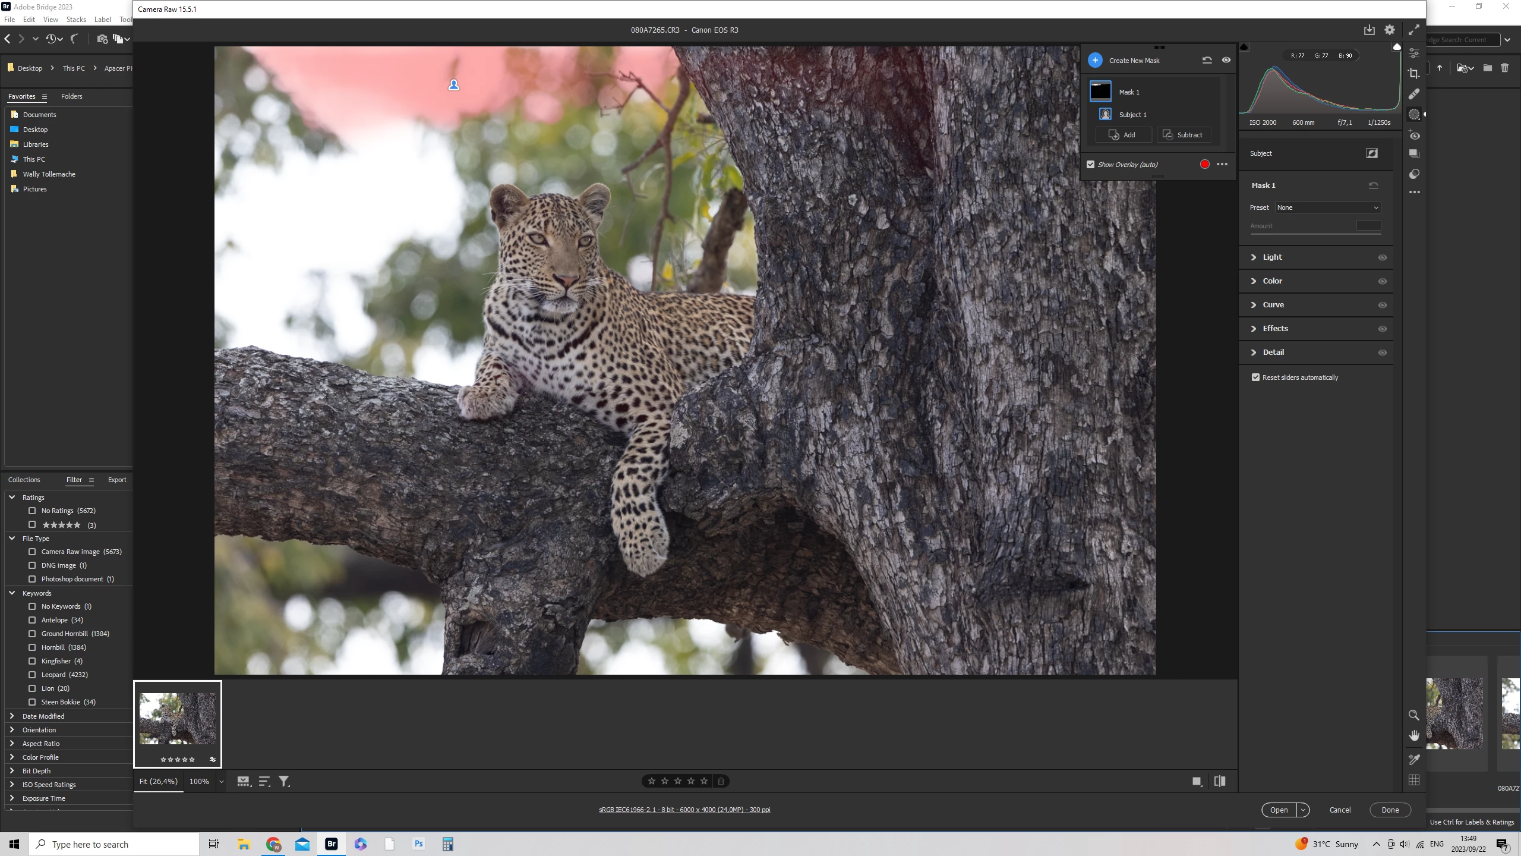Click the Subtract mask button
1521x856 pixels.
pyautogui.click(x=1184, y=135)
